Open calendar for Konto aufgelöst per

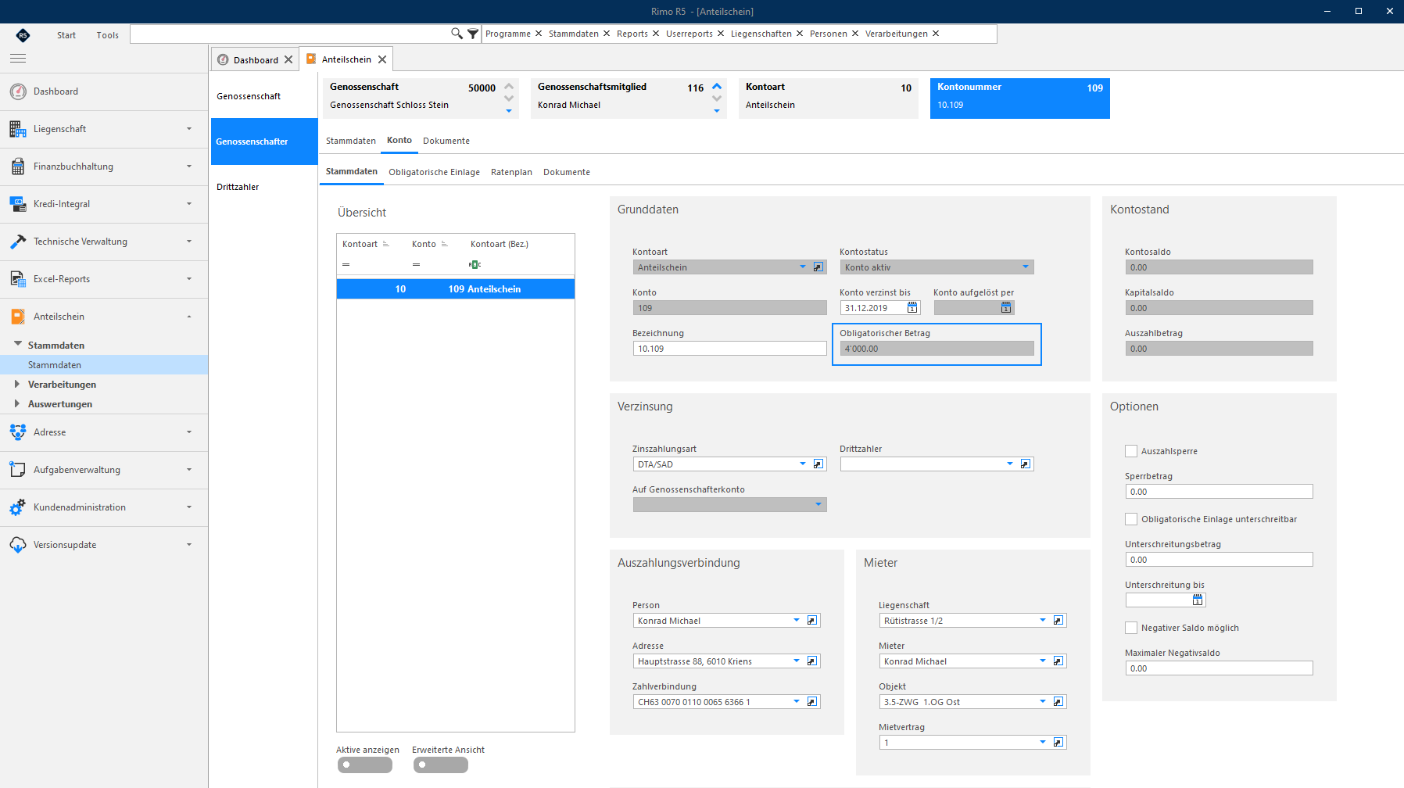click(x=1006, y=308)
